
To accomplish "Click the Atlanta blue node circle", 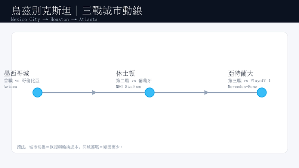I will click(x=262, y=93).
